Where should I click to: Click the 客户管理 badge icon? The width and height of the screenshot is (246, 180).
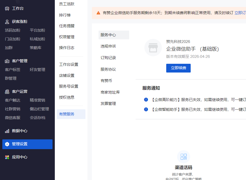point(7,61)
